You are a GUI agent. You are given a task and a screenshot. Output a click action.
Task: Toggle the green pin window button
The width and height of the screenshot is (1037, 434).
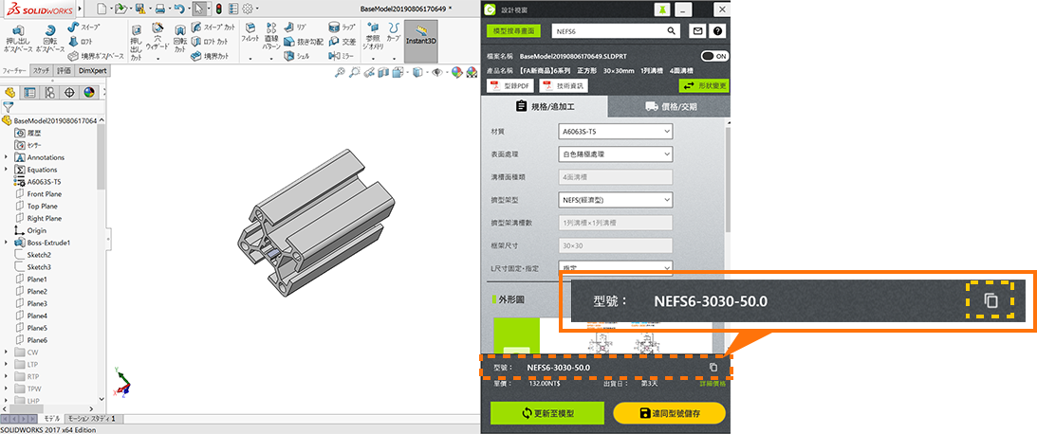660,9
